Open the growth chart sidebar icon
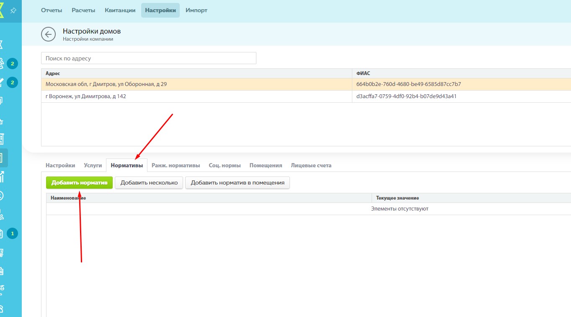The width and height of the screenshot is (571, 317). tap(2, 177)
